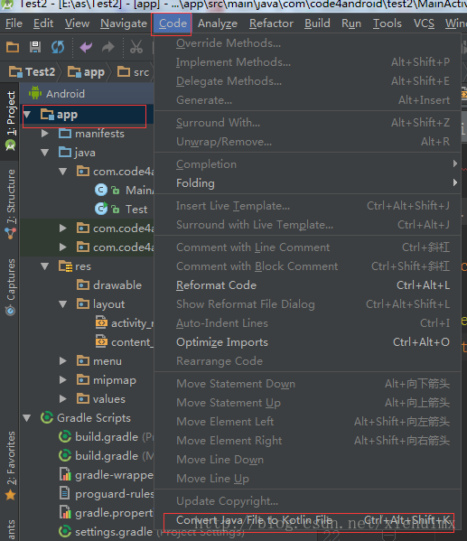Choose Move Line Down menu entry
Screen dimensions: 467x541
coord(307,460)
